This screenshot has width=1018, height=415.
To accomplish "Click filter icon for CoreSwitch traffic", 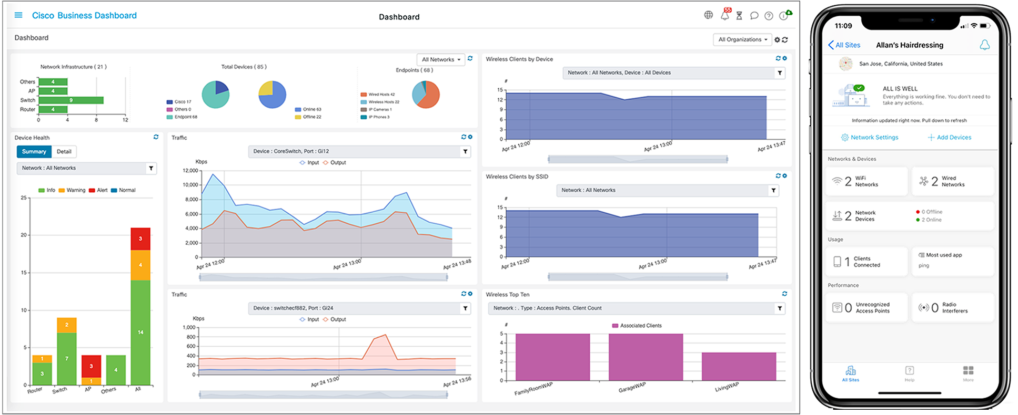I will pos(465,152).
